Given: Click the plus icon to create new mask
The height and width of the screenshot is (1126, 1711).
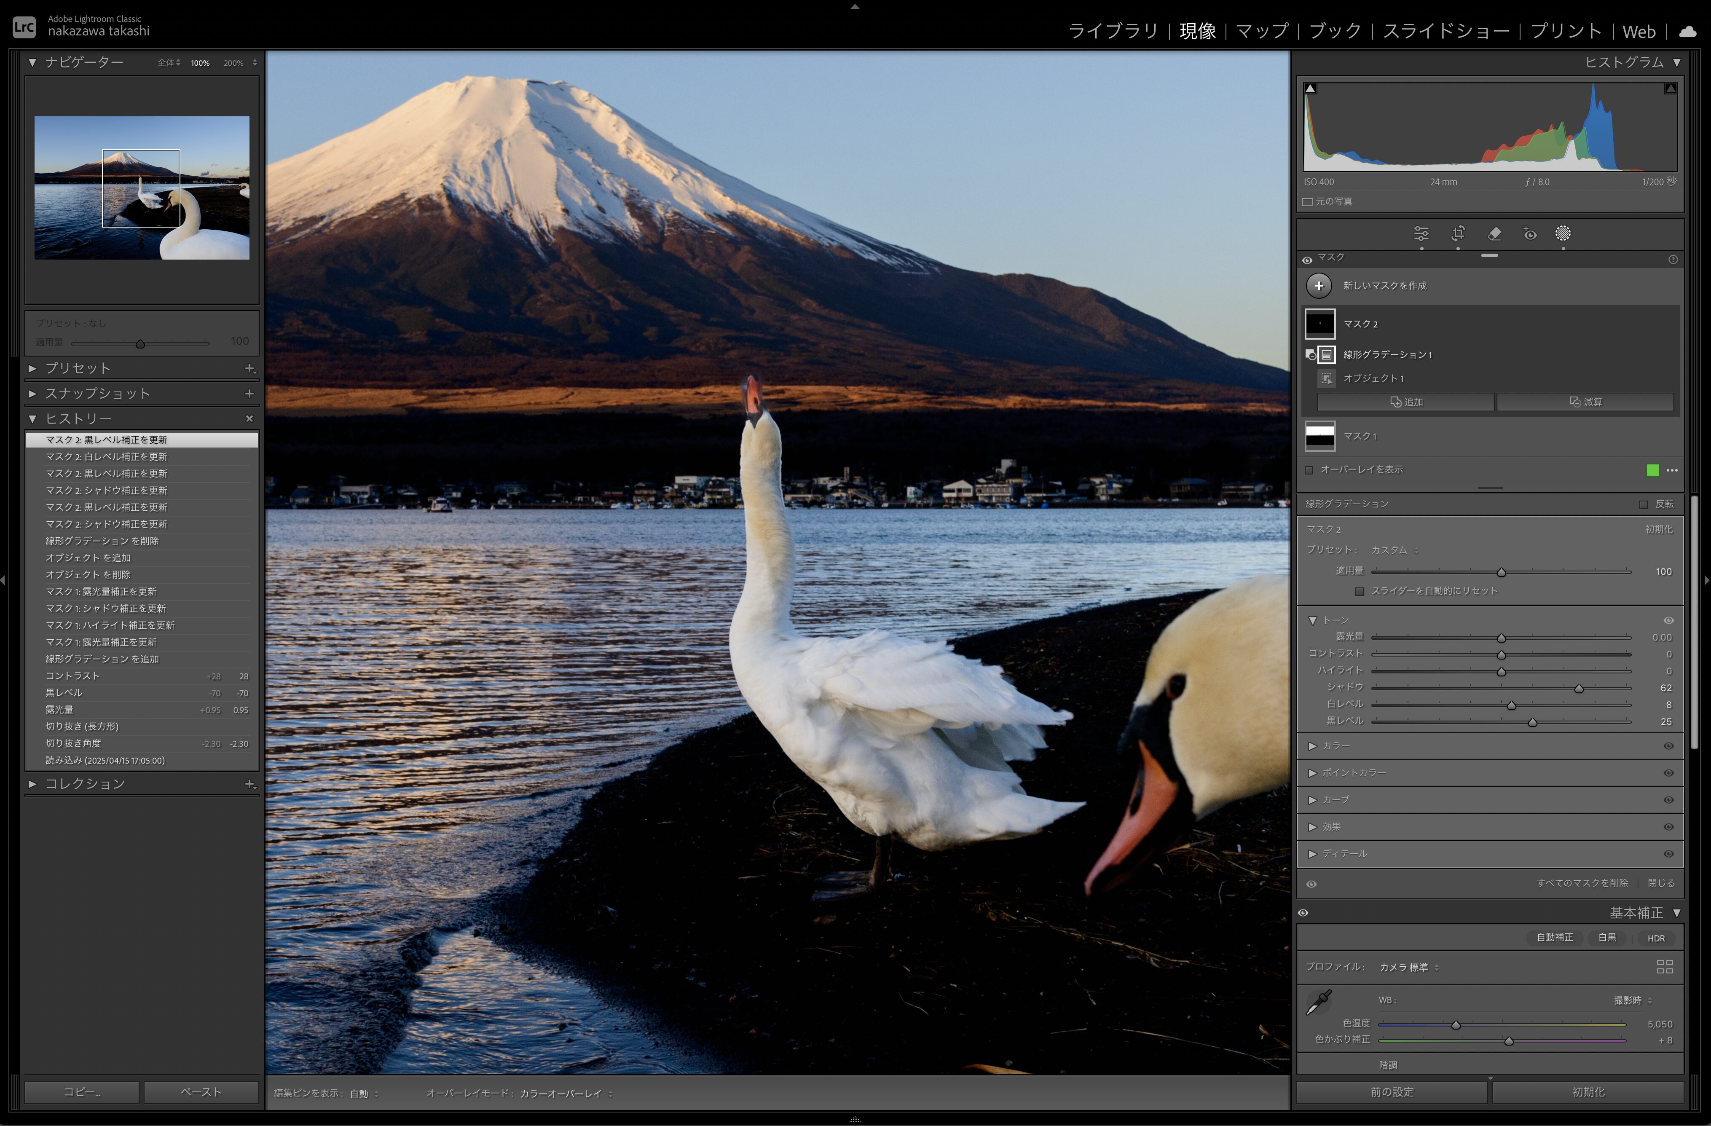Looking at the screenshot, I should pos(1319,285).
